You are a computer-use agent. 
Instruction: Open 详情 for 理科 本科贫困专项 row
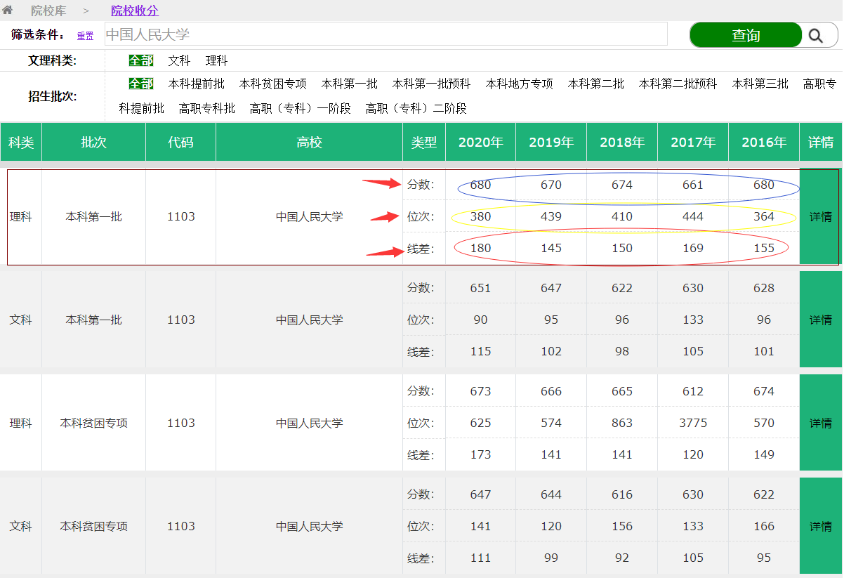(x=820, y=423)
